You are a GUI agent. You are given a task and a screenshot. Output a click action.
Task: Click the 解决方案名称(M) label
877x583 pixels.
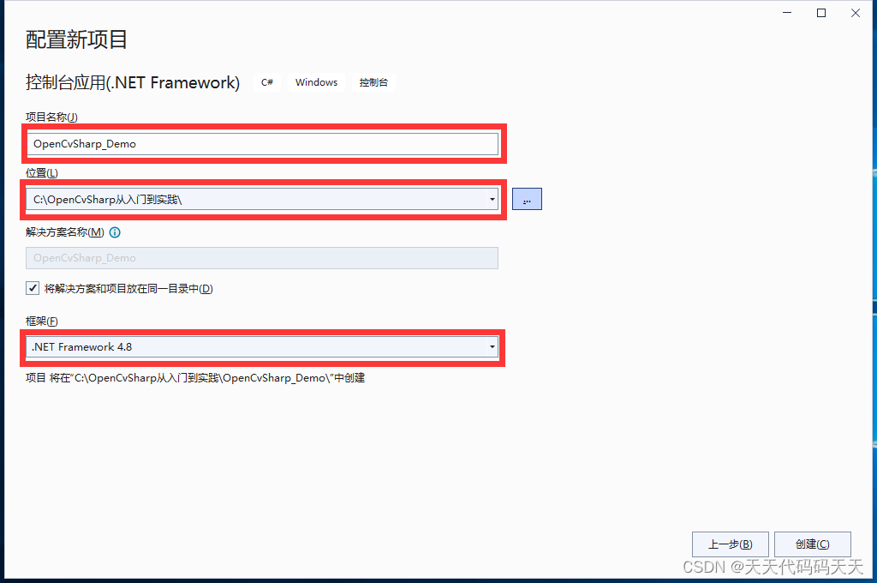tap(65, 232)
